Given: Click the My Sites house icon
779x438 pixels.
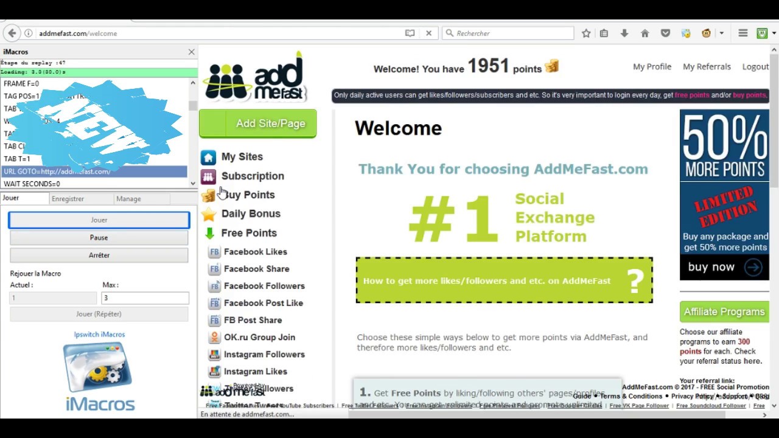Looking at the screenshot, I should click(209, 158).
